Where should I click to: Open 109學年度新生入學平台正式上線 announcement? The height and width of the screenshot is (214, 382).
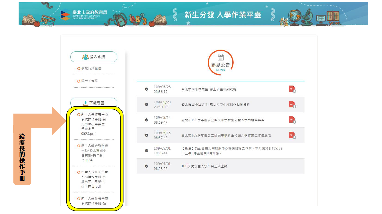tap(204, 166)
